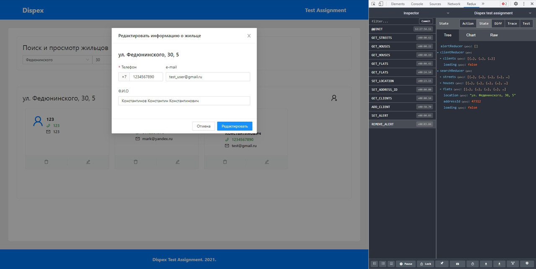Viewport: 536px width, 269px height.
Task: Close the edit resident modal dialog
Action: [x=249, y=36]
